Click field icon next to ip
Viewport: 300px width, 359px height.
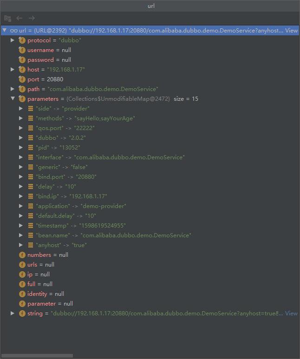pos(22,274)
